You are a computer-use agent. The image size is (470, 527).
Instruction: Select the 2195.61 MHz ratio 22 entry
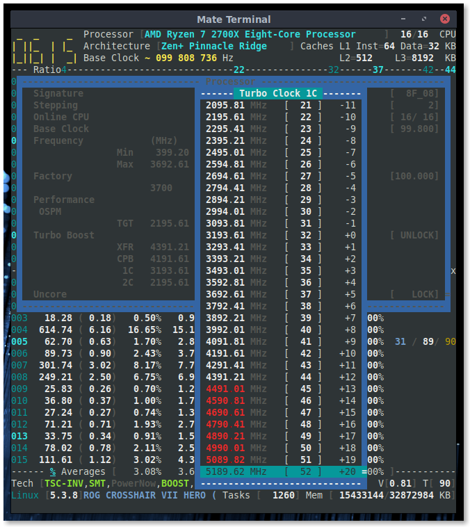pyautogui.click(x=281, y=117)
